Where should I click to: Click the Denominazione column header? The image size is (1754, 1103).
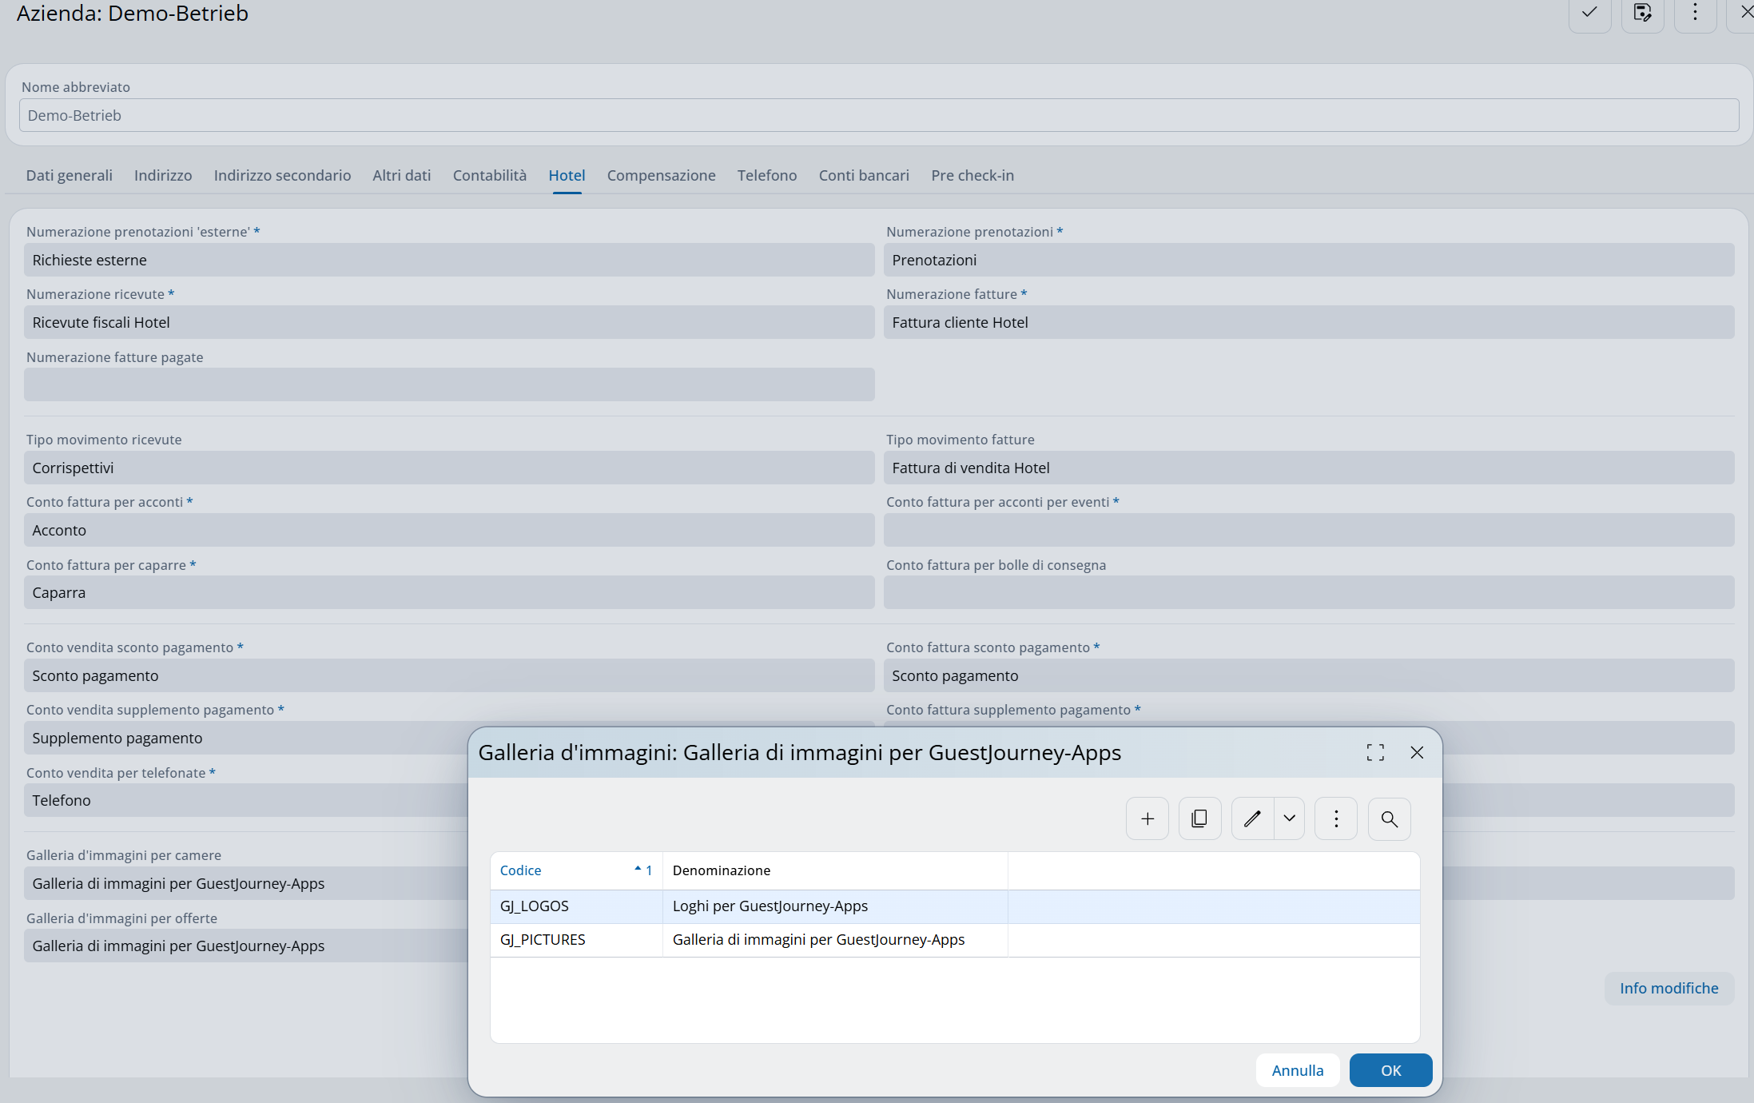click(x=721, y=870)
